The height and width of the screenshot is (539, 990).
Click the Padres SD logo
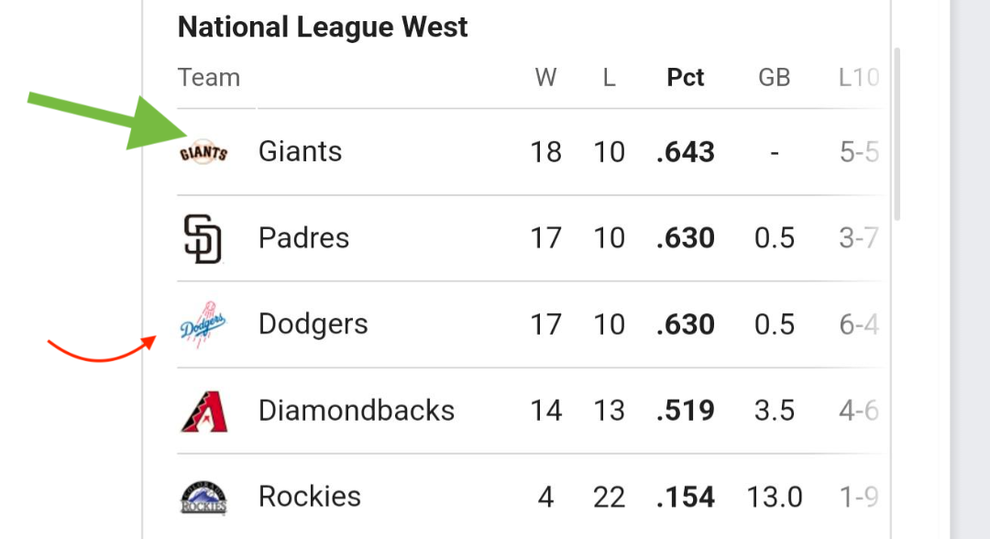[203, 238]
